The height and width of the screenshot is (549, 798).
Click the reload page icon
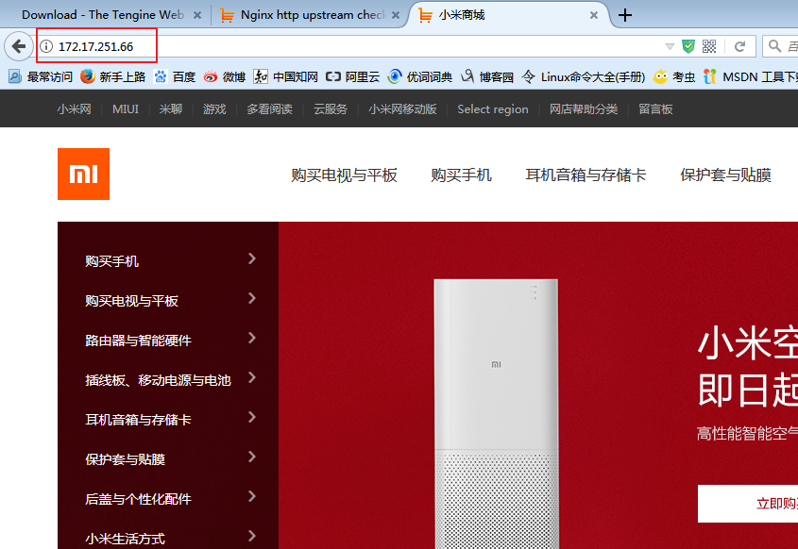740,46
